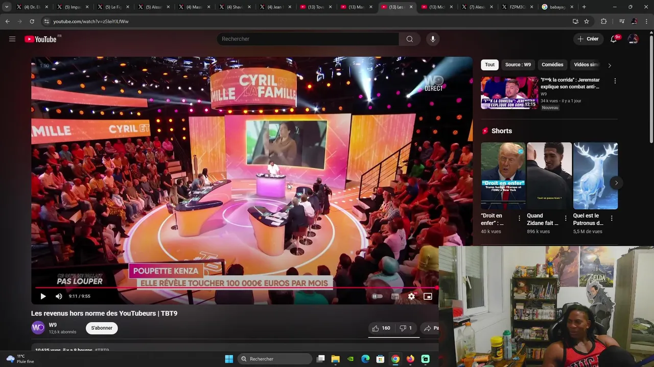
Task: Dislike the video
Action: click(x=406, y=328)
